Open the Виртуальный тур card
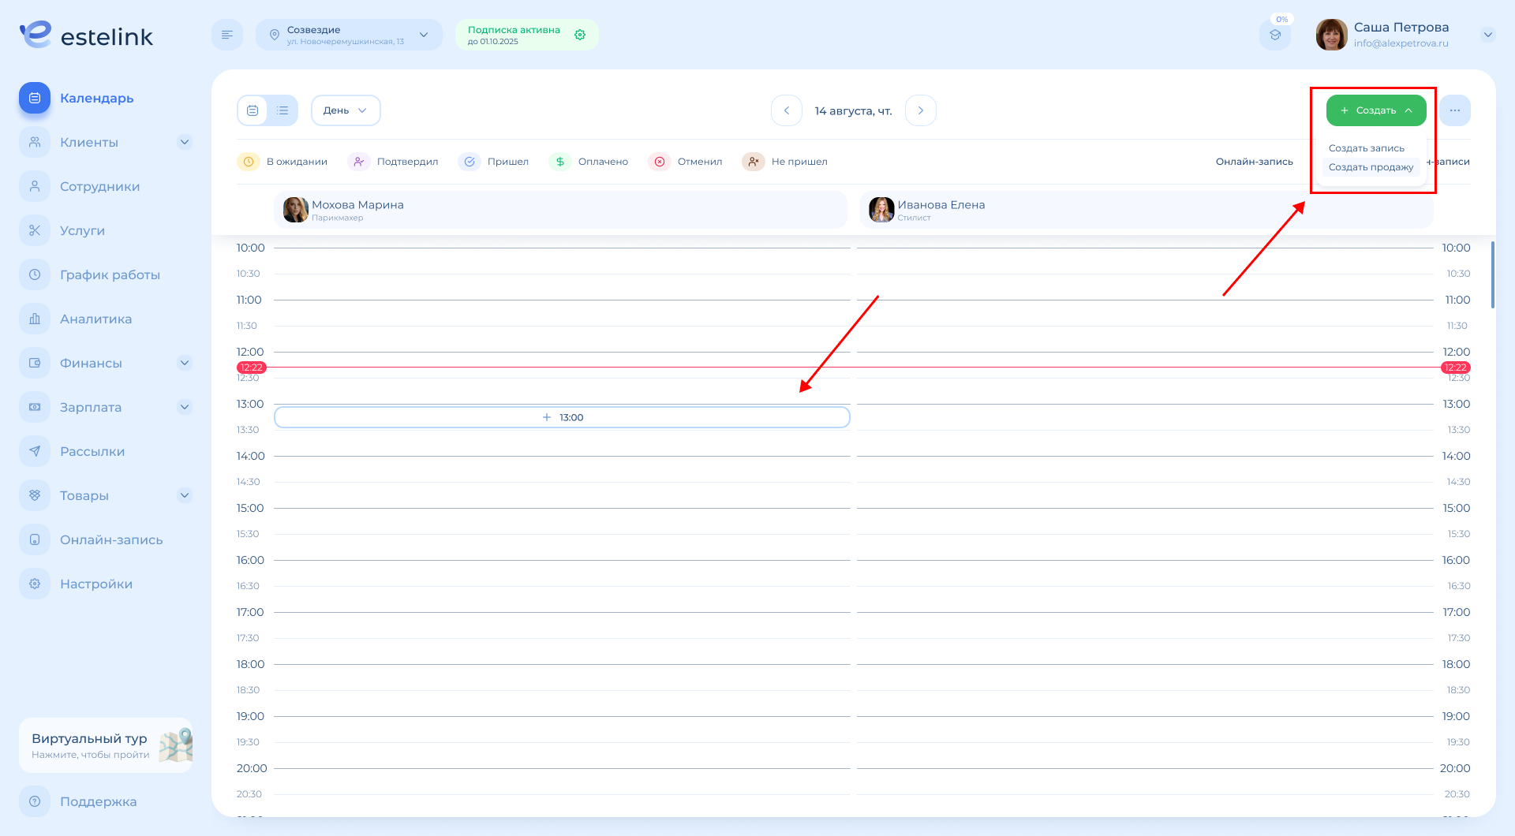Image resolution: width=1515 pixels, height=836 pixels. tap(106, 745)
